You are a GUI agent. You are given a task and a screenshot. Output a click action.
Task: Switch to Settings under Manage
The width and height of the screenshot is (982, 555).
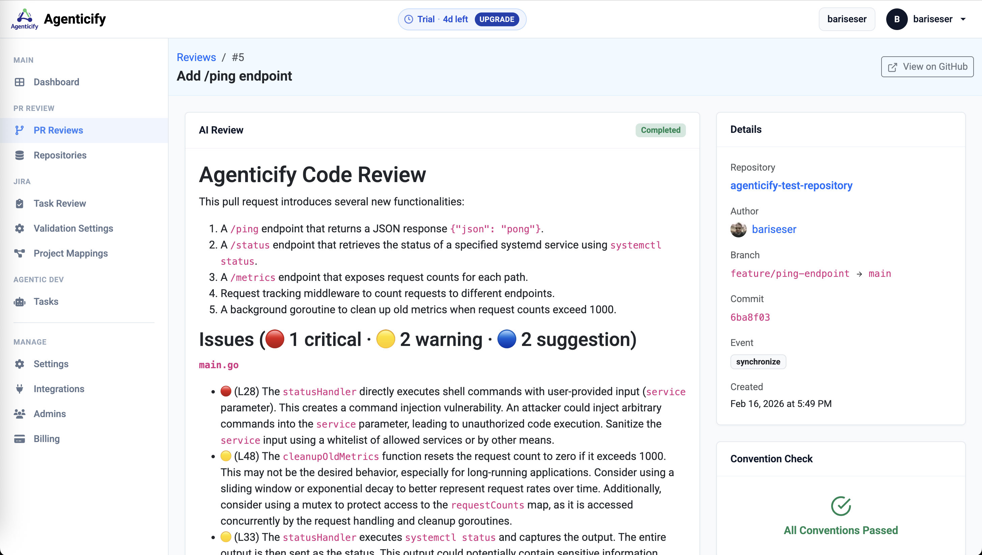point(51,363)
